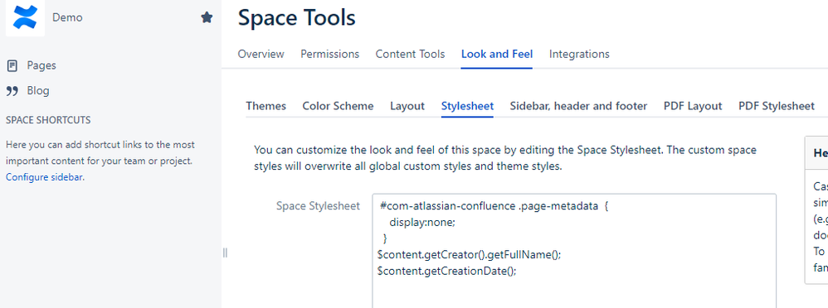Open the Layout sub-tab
828x308 pixels.
(407, 106)
